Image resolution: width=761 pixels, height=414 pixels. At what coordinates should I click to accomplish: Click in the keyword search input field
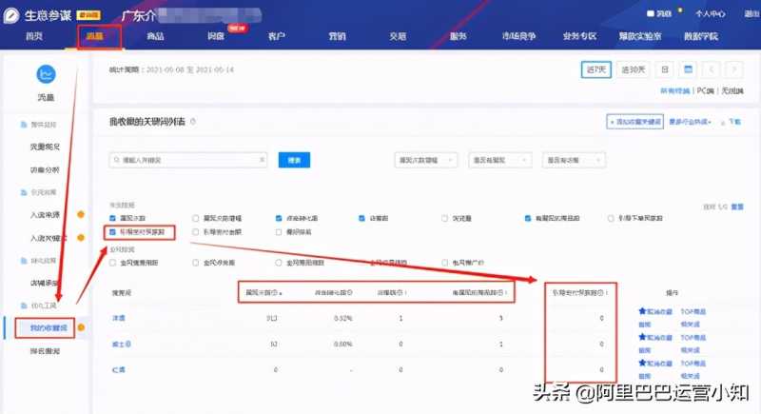188,160
